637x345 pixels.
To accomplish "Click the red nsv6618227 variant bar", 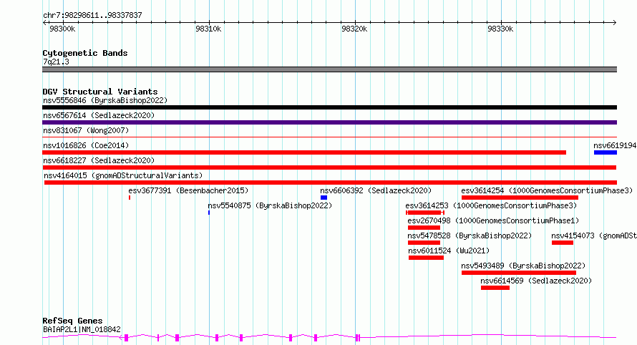I will 329,167.
